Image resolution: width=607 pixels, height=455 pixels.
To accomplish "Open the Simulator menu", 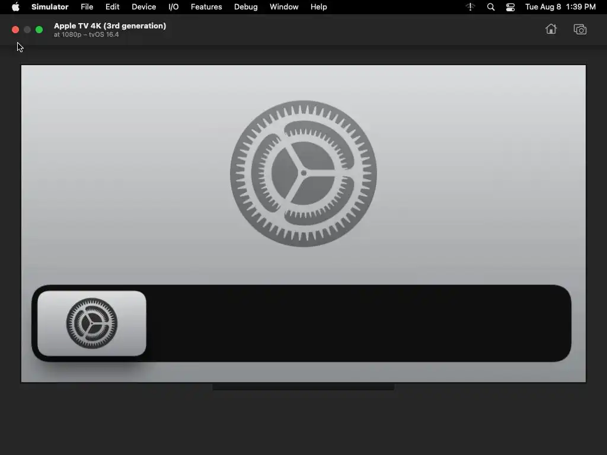I will (x=50, y=7).
